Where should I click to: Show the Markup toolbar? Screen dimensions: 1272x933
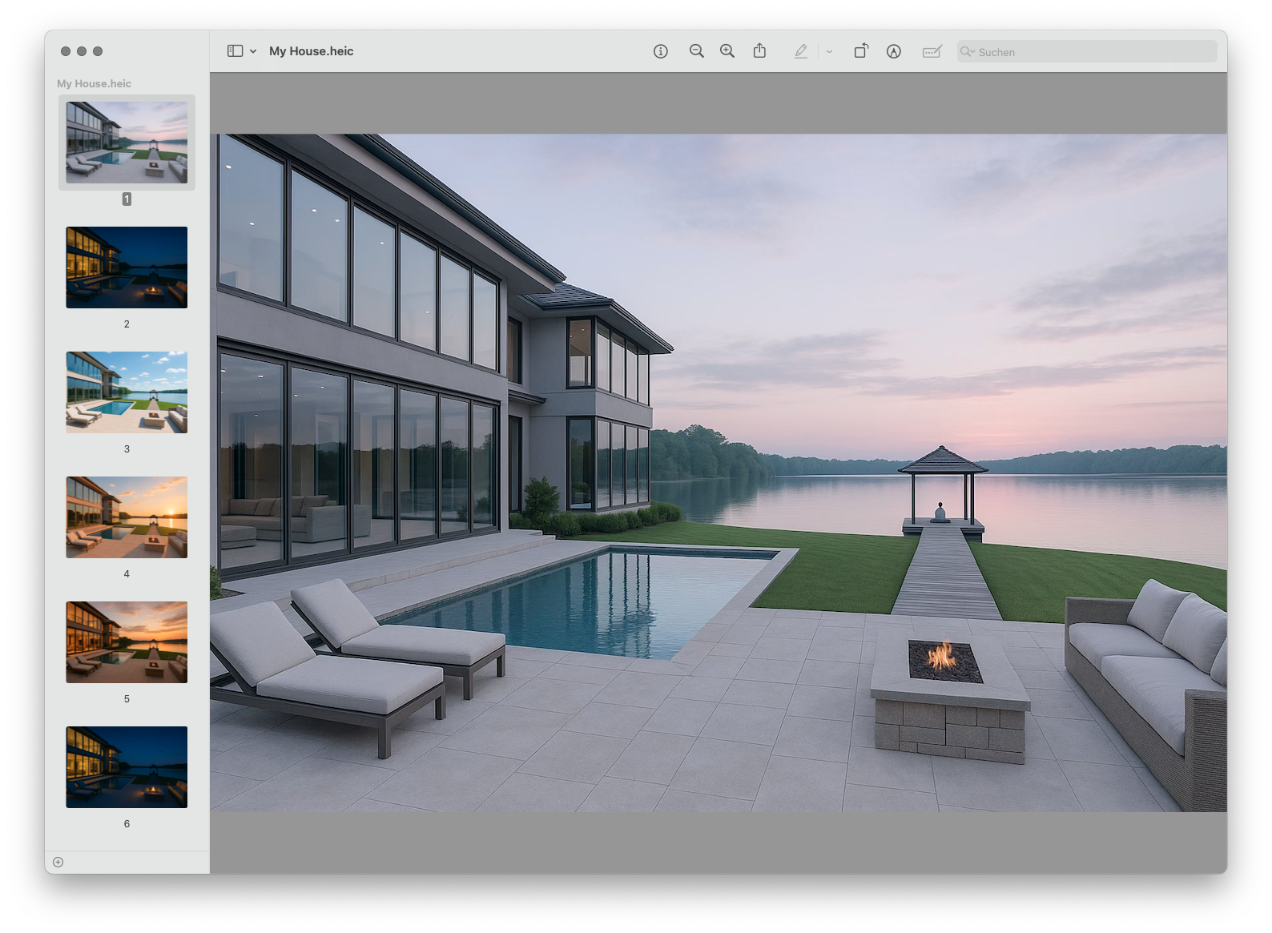894,51
